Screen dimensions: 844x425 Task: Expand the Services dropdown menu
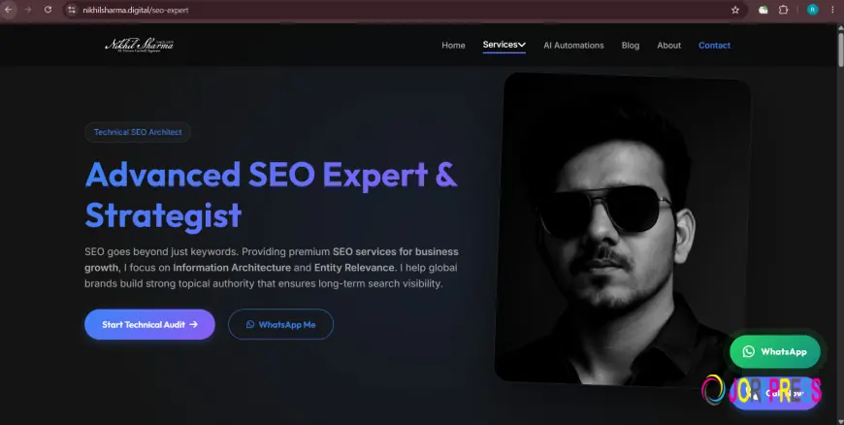pos(503,45)
